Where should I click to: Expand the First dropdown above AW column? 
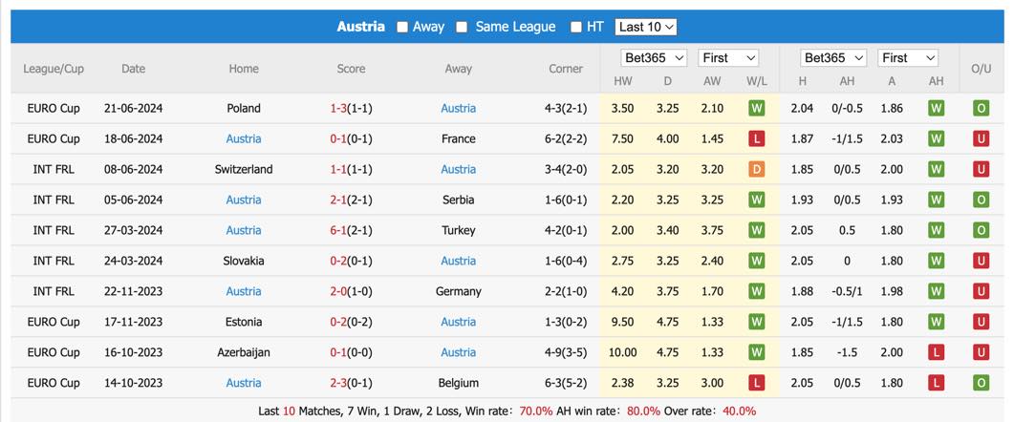coord(729,57)
